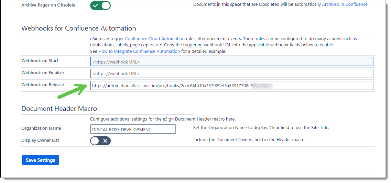Image resolution: width=391 pixels, height=183 pixels.
Task: Click into the Webhook on Finalize field
Action: [x=231, y=73]
